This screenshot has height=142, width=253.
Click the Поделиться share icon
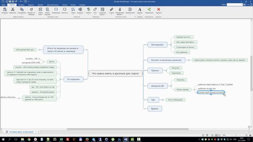pyautogui.click(x=149, y=9)
